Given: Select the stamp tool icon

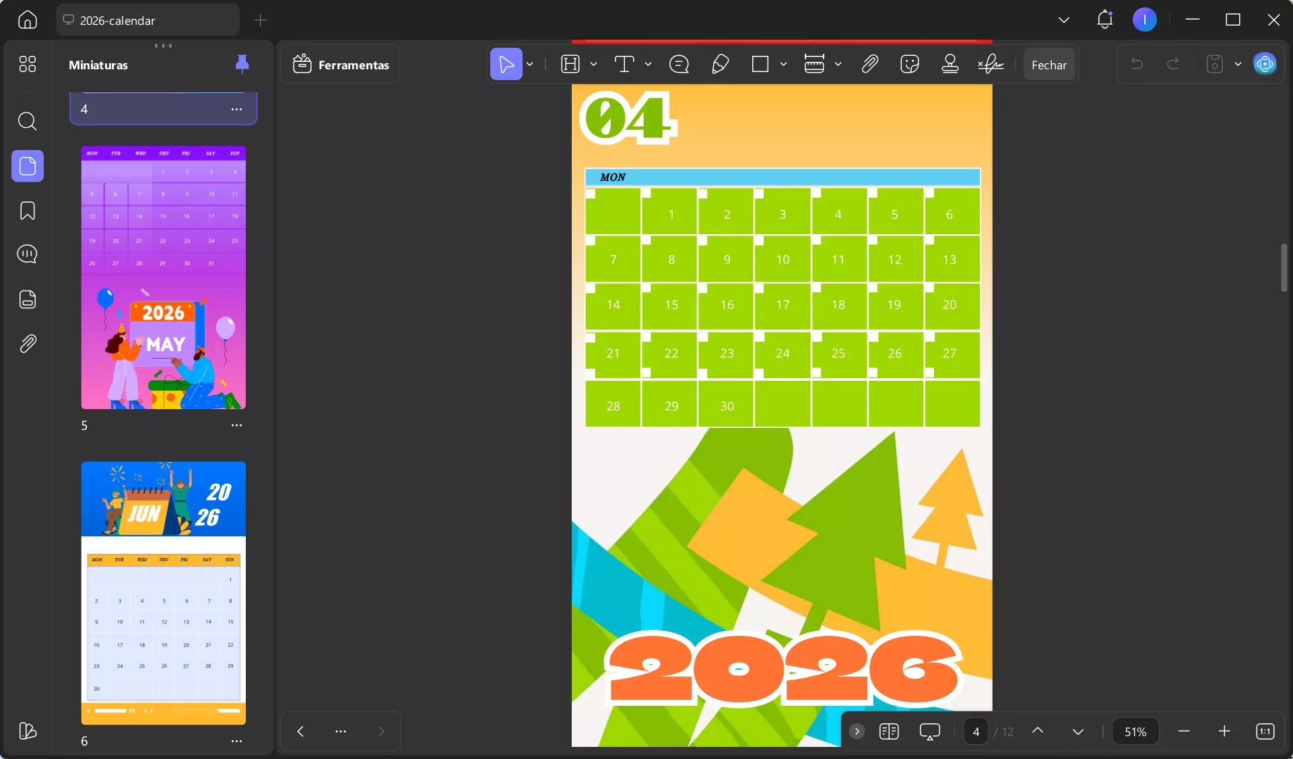Looking at the screenshot, I should tap(950, 65).
